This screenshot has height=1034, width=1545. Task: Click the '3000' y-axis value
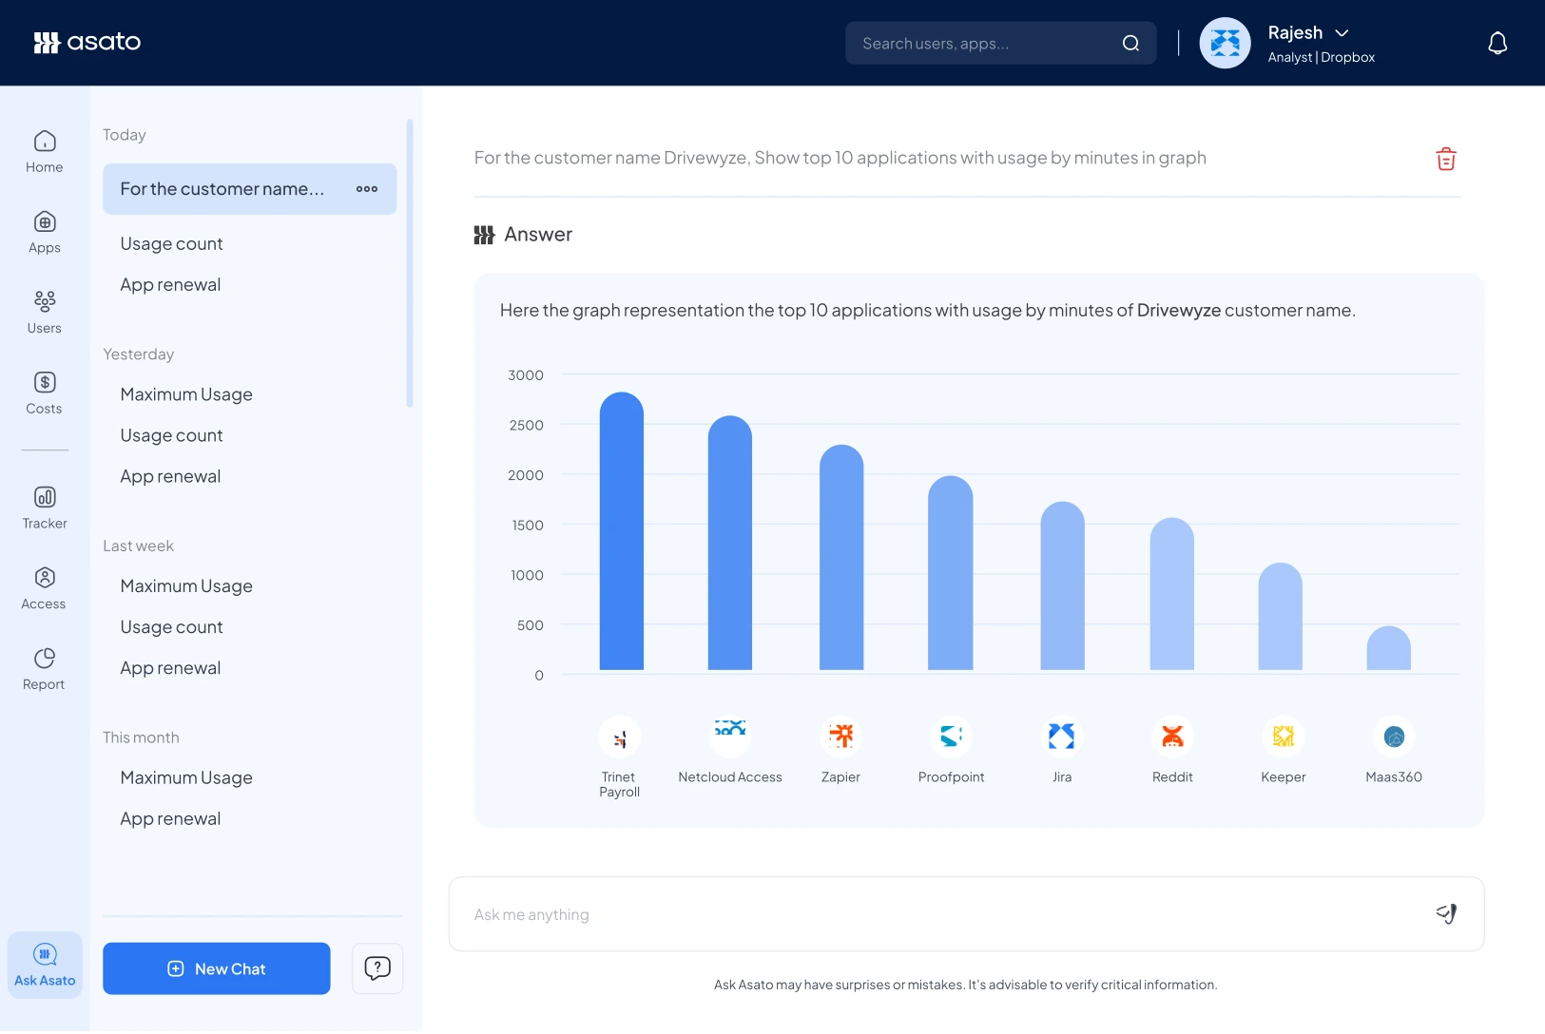tap(526, 375)
